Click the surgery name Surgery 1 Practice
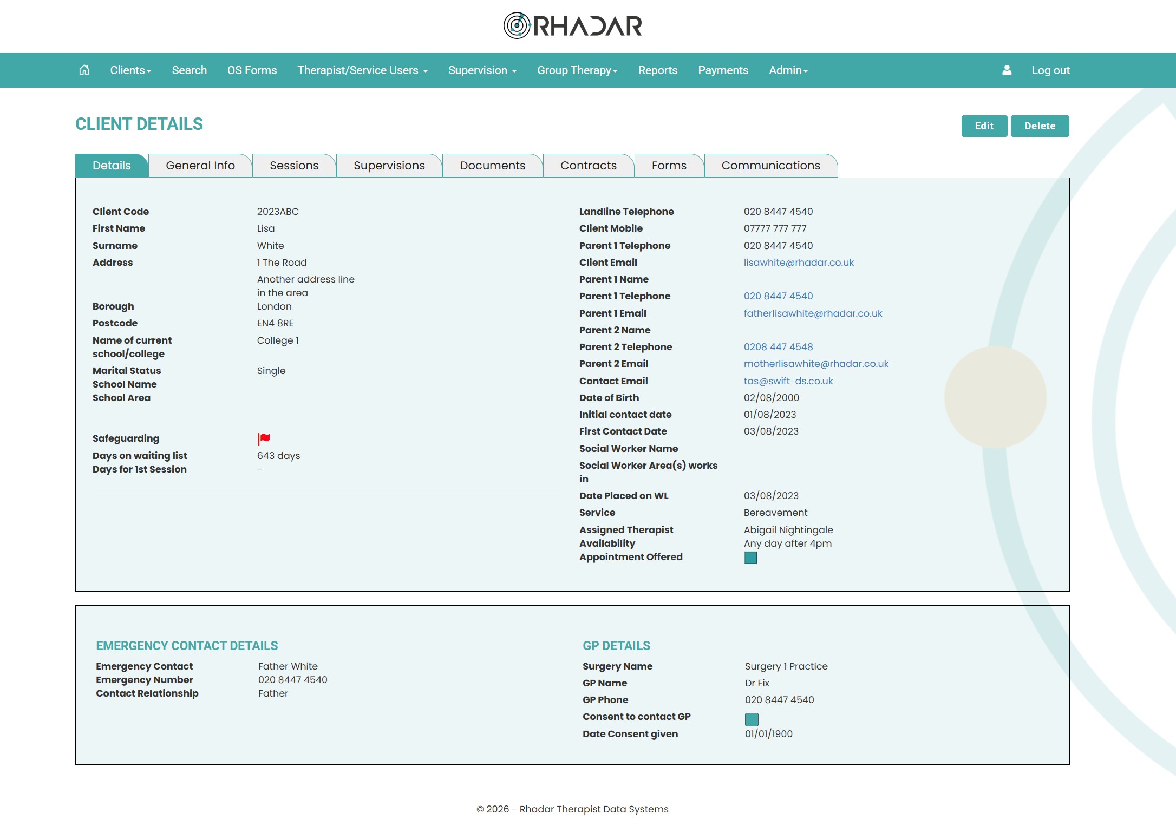This screenshot has width=1176, height=826. coord(786,666)
